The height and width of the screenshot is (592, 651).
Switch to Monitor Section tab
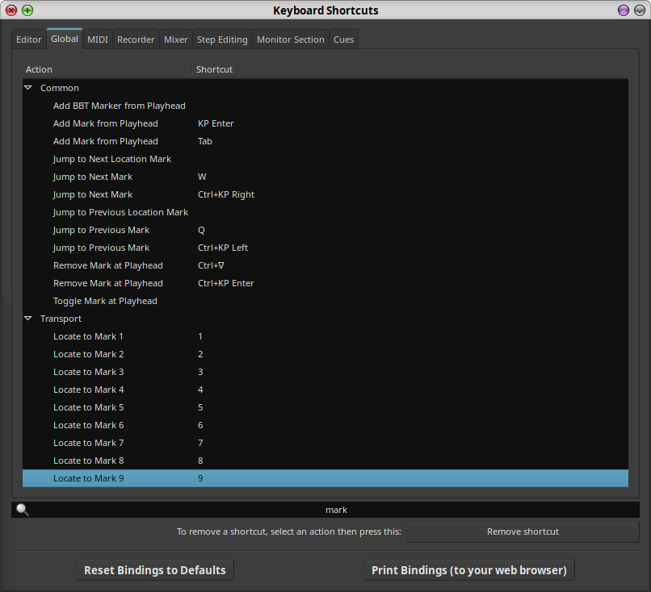[291, 40]
